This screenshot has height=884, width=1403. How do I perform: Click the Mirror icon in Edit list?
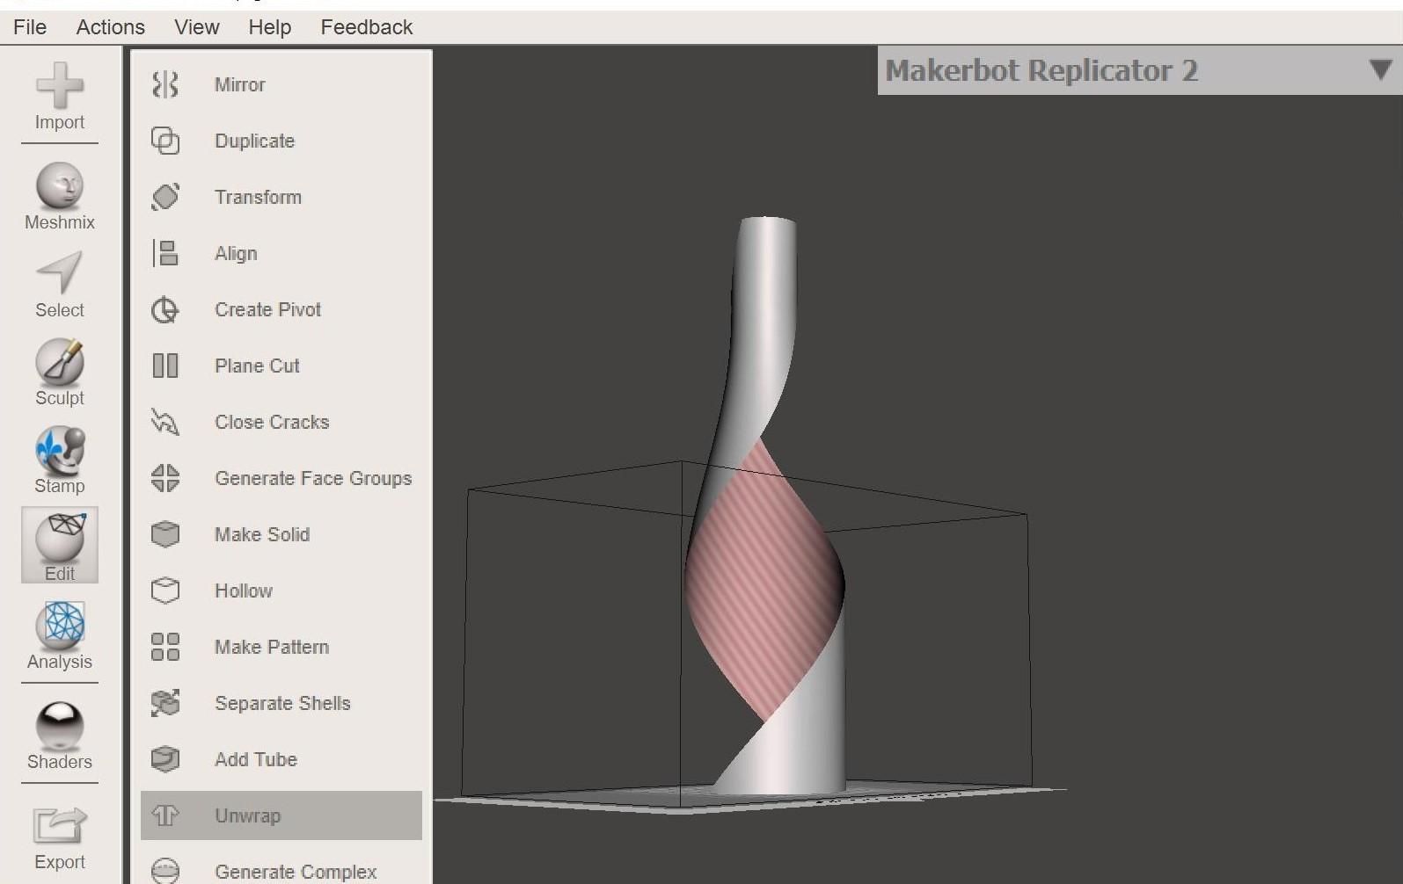click(x=165, y=84)
